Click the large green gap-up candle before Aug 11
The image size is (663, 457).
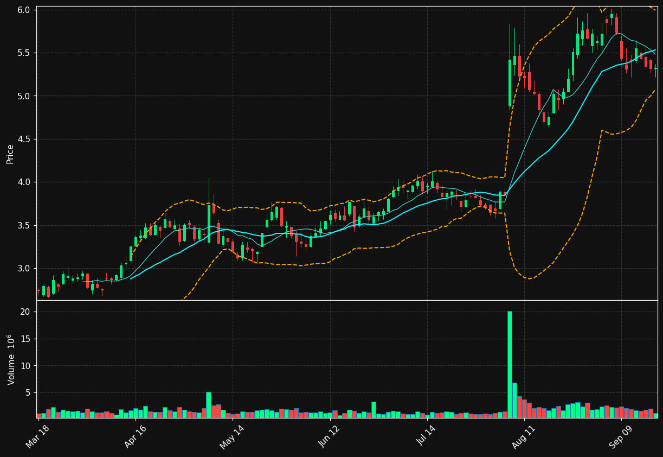(510, 83)
